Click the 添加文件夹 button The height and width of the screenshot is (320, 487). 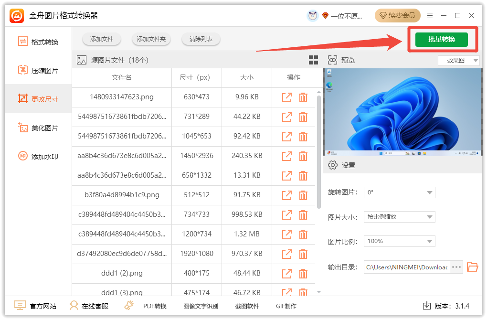point(151,39)
